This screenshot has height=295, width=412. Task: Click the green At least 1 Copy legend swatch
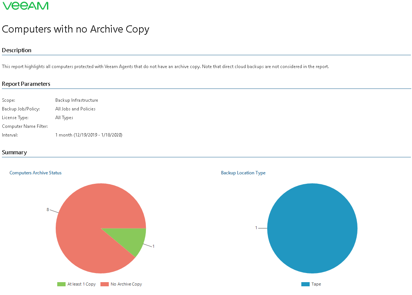click(x=61, y=284)
